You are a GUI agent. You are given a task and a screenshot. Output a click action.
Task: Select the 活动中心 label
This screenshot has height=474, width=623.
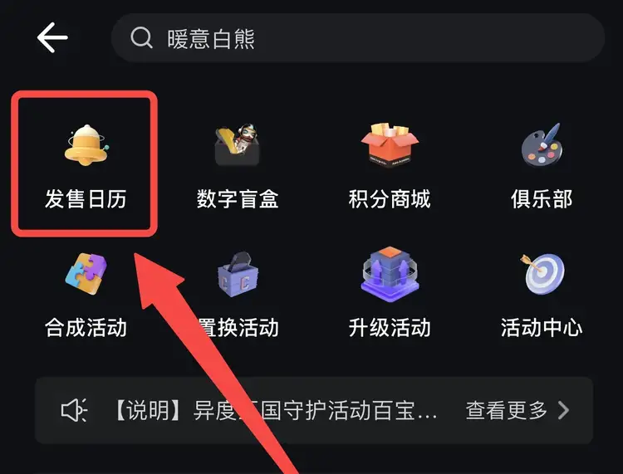542,328
